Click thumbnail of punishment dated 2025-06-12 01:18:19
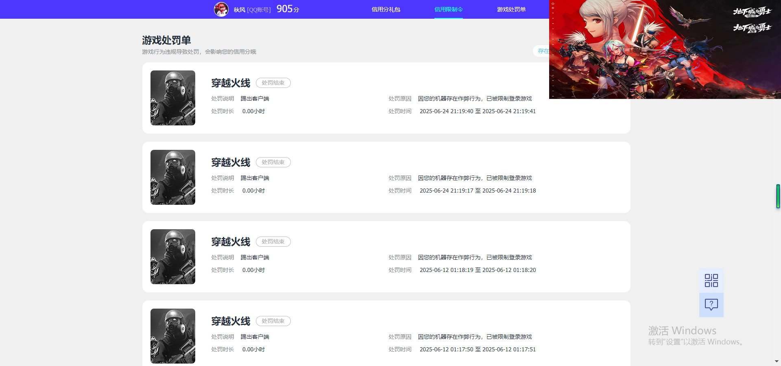 [173, 256]
